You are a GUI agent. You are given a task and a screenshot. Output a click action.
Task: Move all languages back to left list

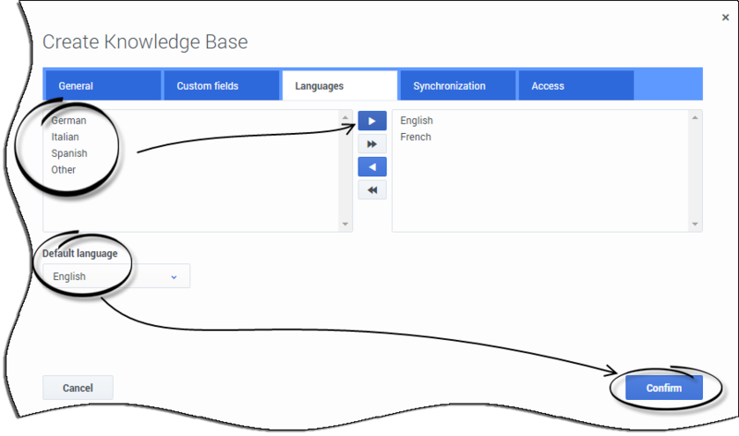pyautogui.click(x=372, y=190)
